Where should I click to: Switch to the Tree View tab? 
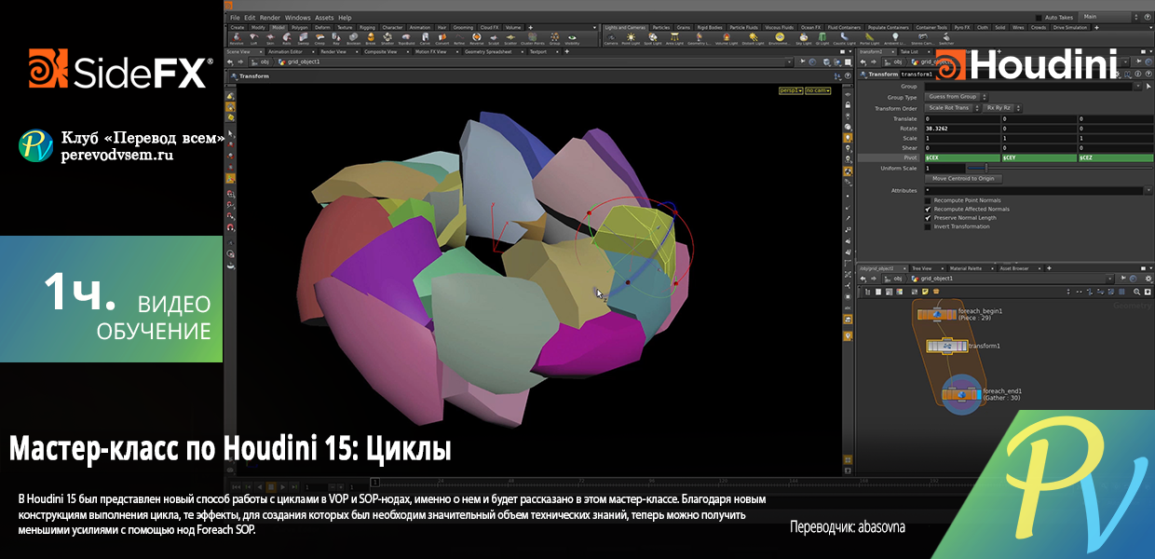click(x=927, y=268)
